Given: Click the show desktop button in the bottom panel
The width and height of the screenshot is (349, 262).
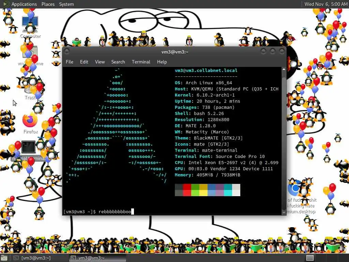Looking at the screenshot, I should point(4,258).
